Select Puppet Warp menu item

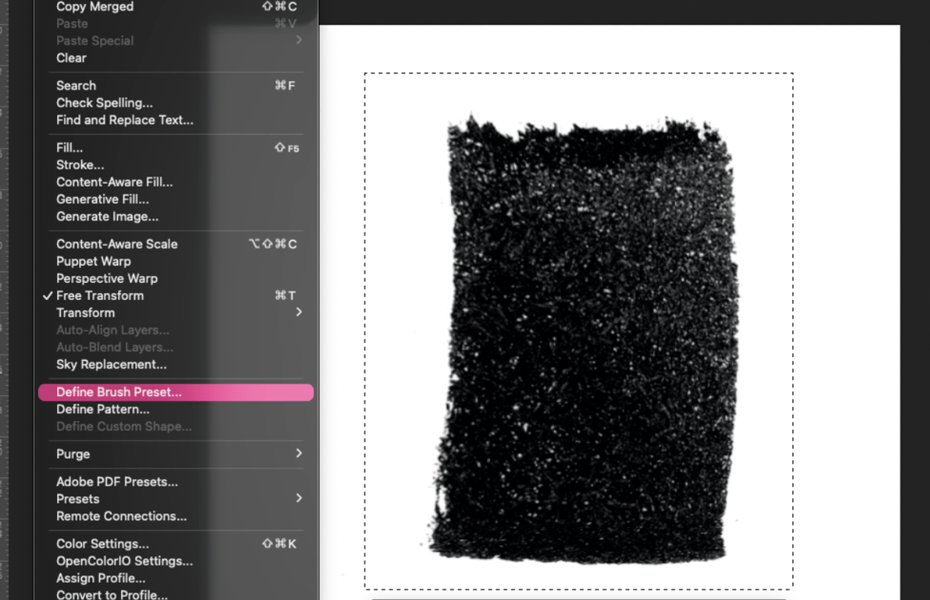[176, 261]
